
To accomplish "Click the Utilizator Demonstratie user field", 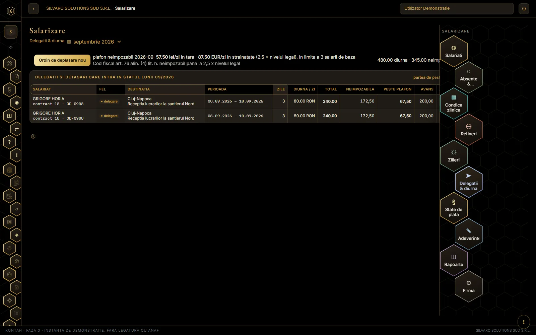I will pos(457,8).
